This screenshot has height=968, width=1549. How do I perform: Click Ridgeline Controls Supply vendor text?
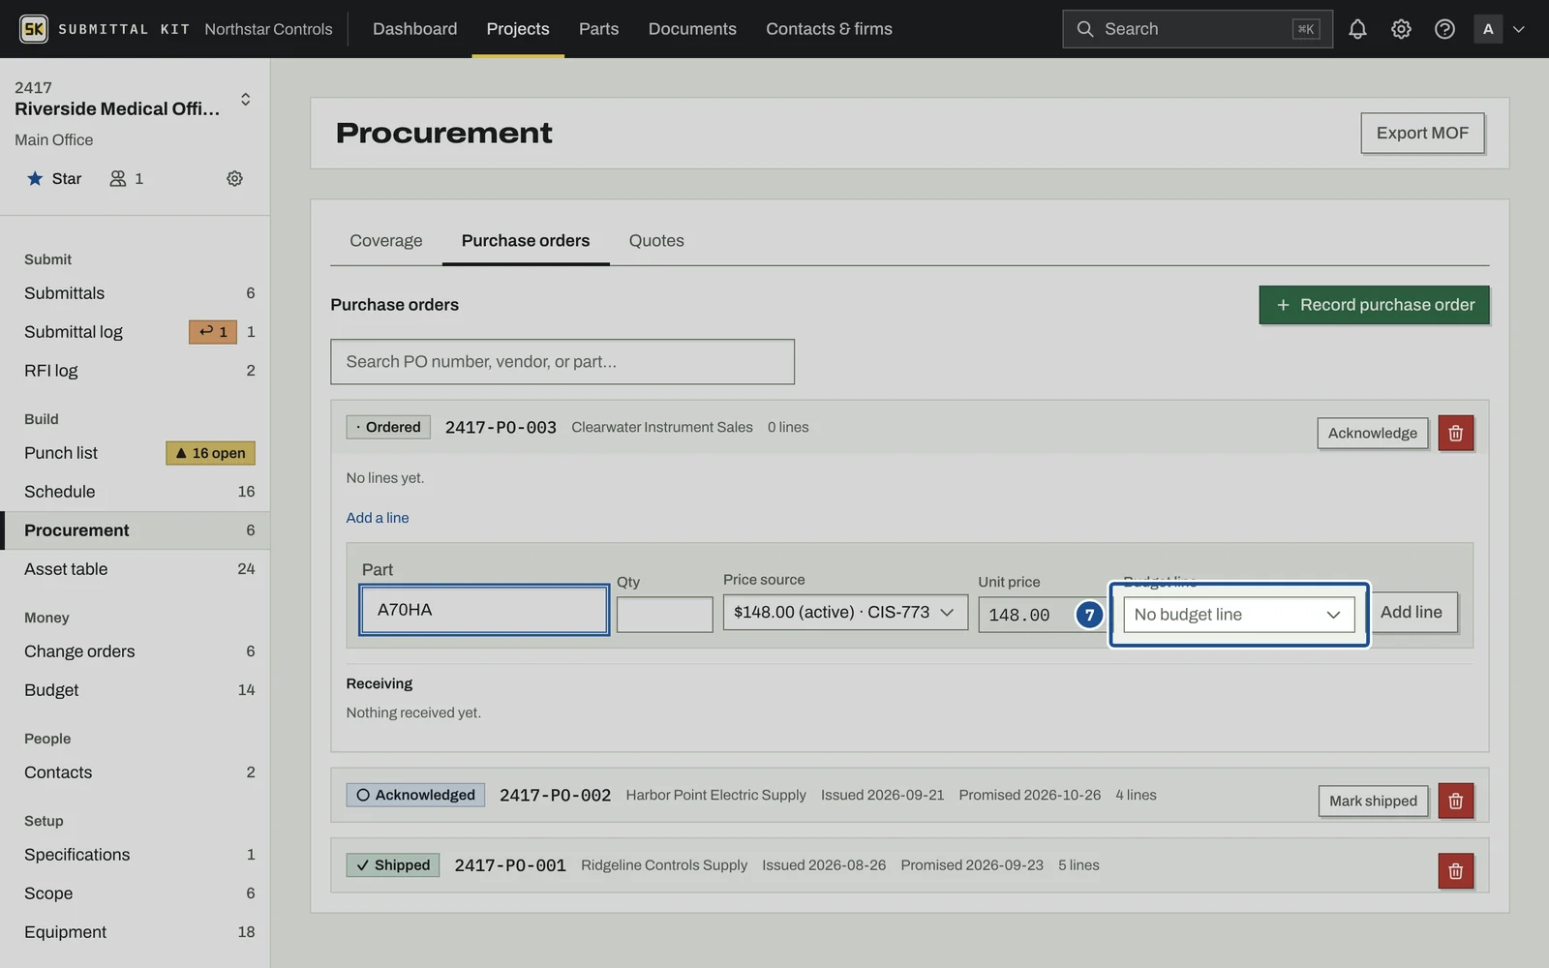(x=664, y=865)
